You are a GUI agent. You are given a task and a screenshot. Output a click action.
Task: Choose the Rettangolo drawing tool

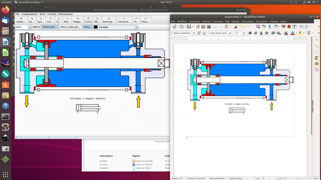click(x=108, y=20)
